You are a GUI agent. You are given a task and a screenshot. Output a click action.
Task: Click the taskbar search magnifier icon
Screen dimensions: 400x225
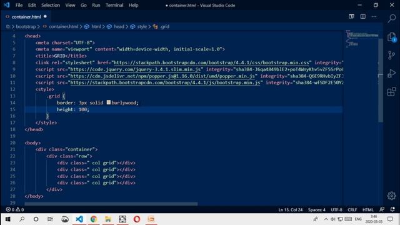pos(22,219)
